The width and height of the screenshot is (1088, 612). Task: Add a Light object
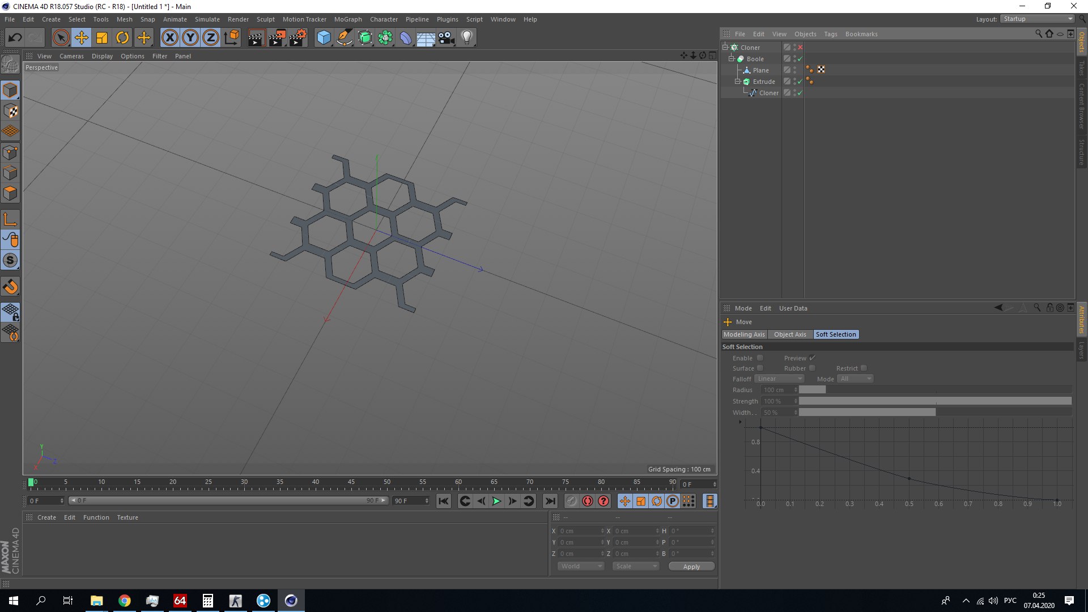467,38
